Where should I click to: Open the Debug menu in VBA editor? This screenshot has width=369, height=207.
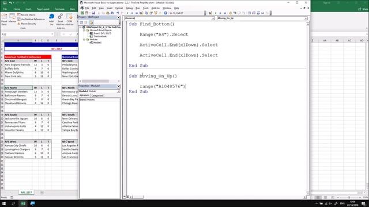tap(129, 8)
